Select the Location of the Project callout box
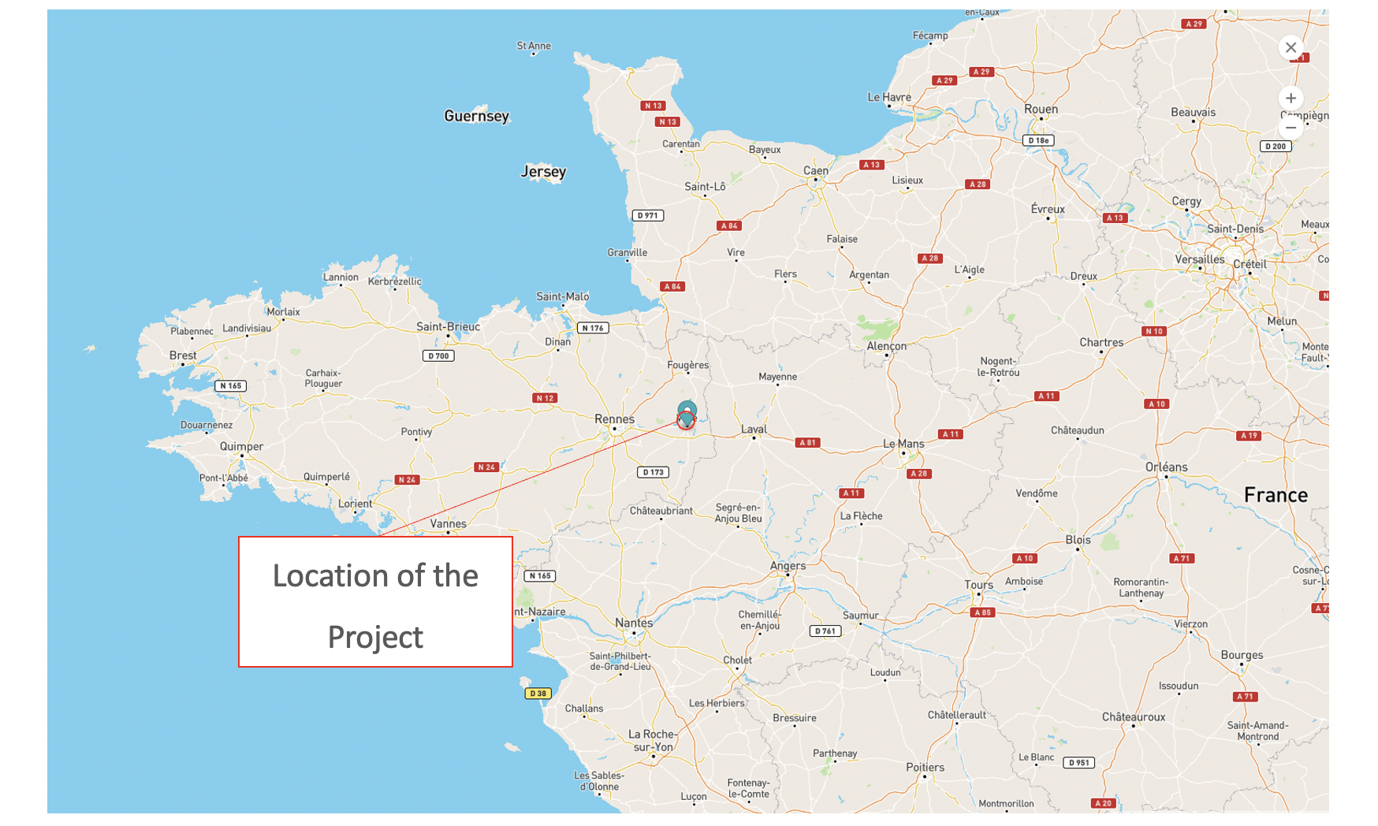The width and height of the screenshot is (1378, 826). click(375, 602)
